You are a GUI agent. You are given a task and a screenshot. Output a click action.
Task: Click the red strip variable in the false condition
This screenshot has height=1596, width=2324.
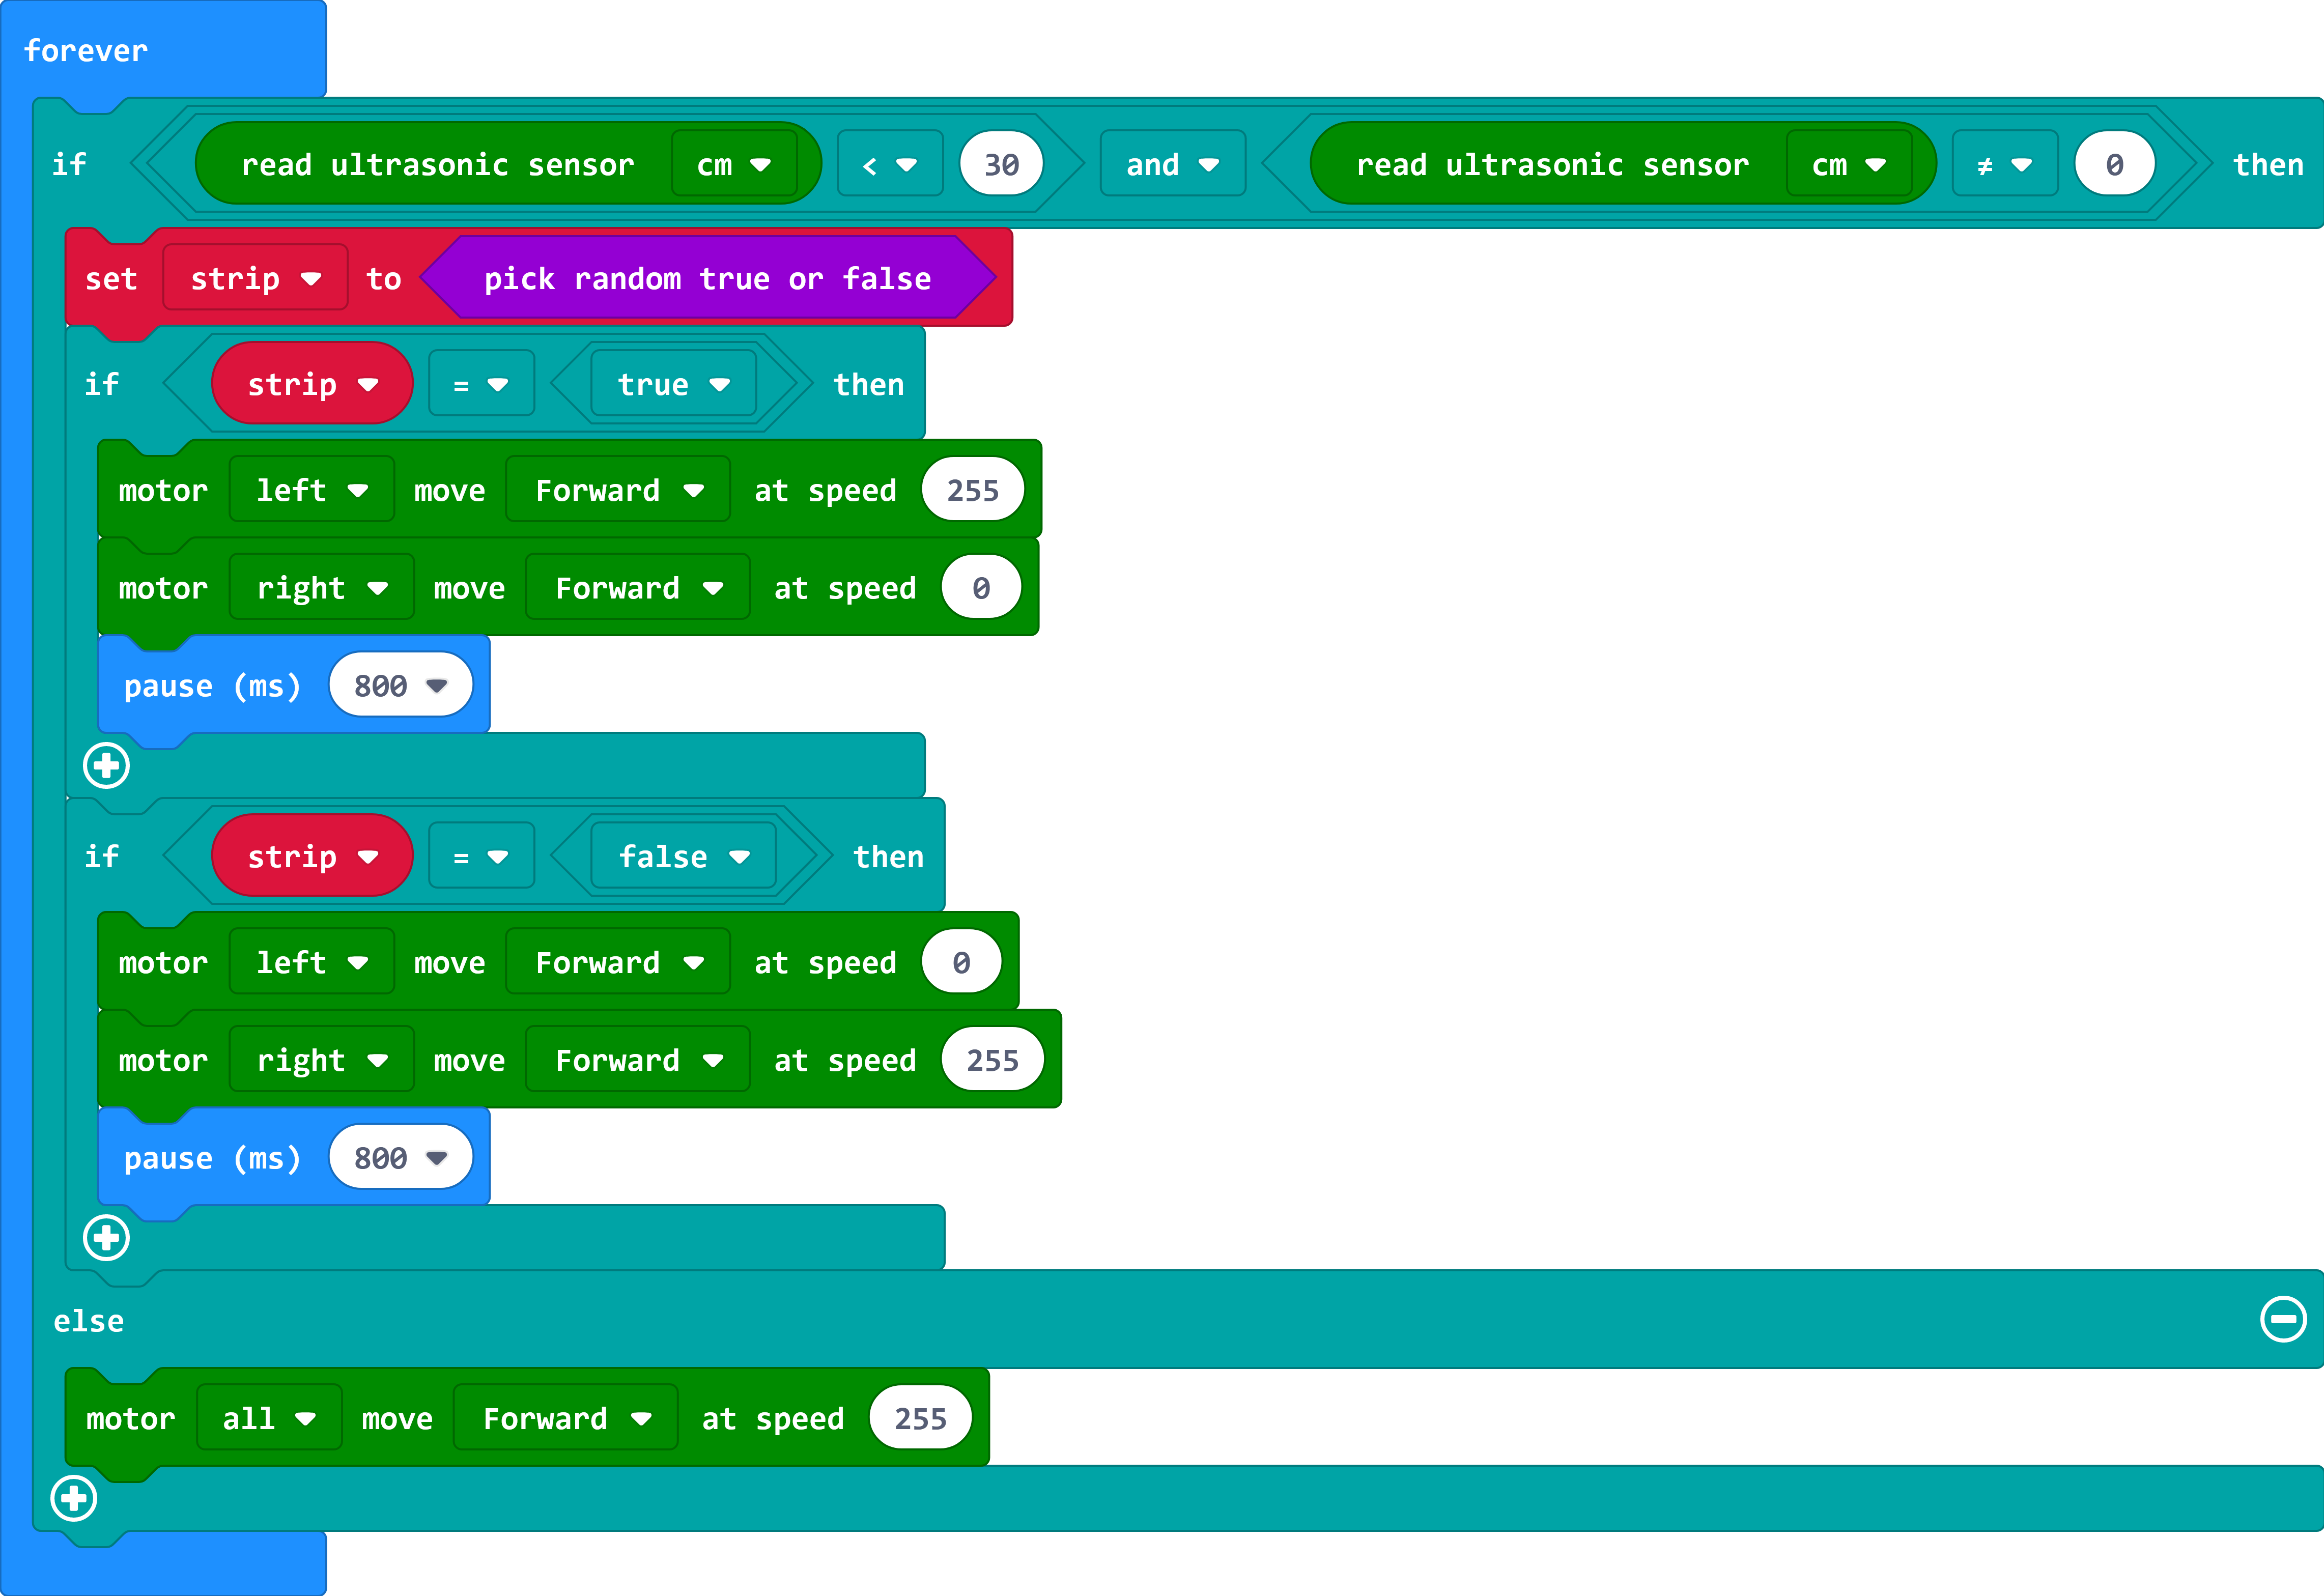311,856
